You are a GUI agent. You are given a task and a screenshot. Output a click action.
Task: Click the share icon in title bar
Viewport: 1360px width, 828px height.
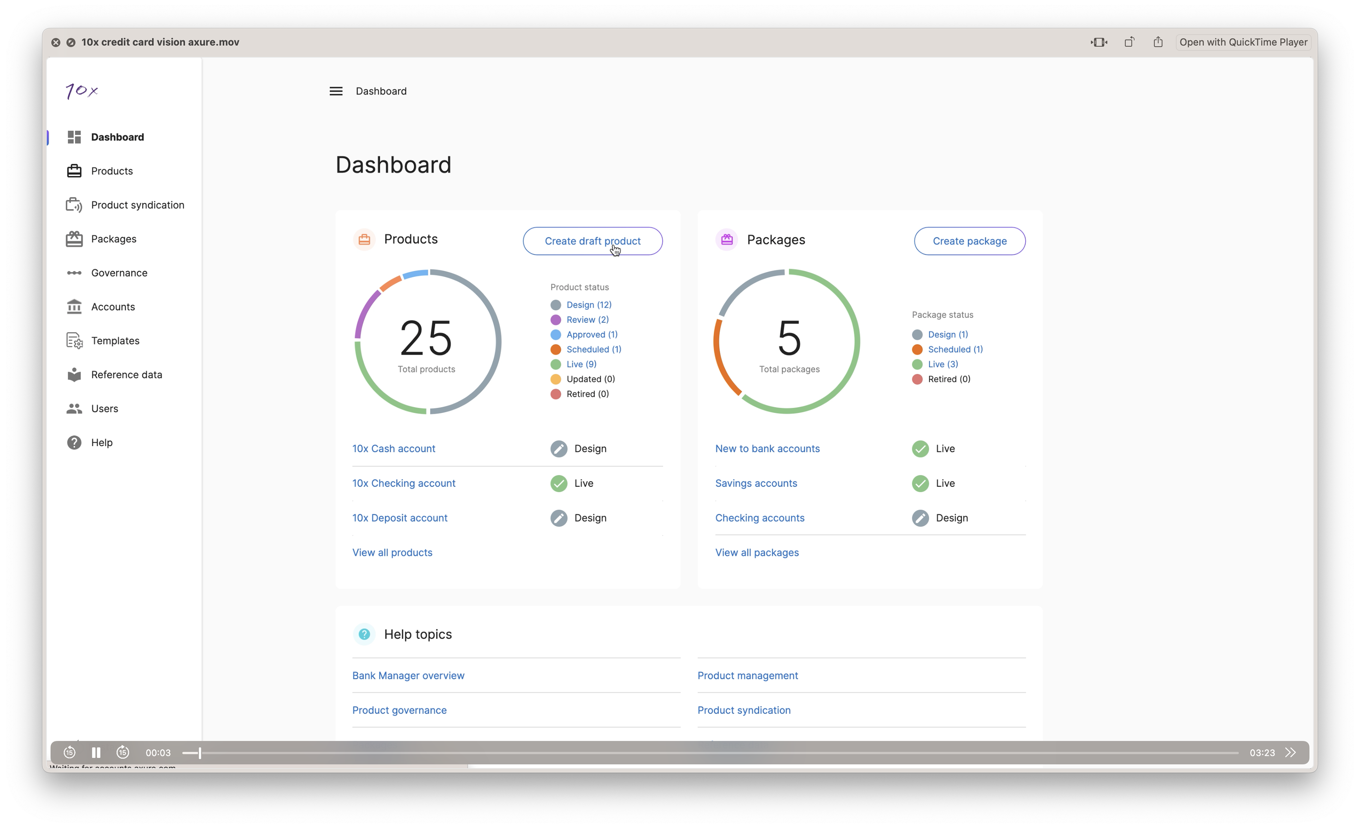click(1158, 42)
